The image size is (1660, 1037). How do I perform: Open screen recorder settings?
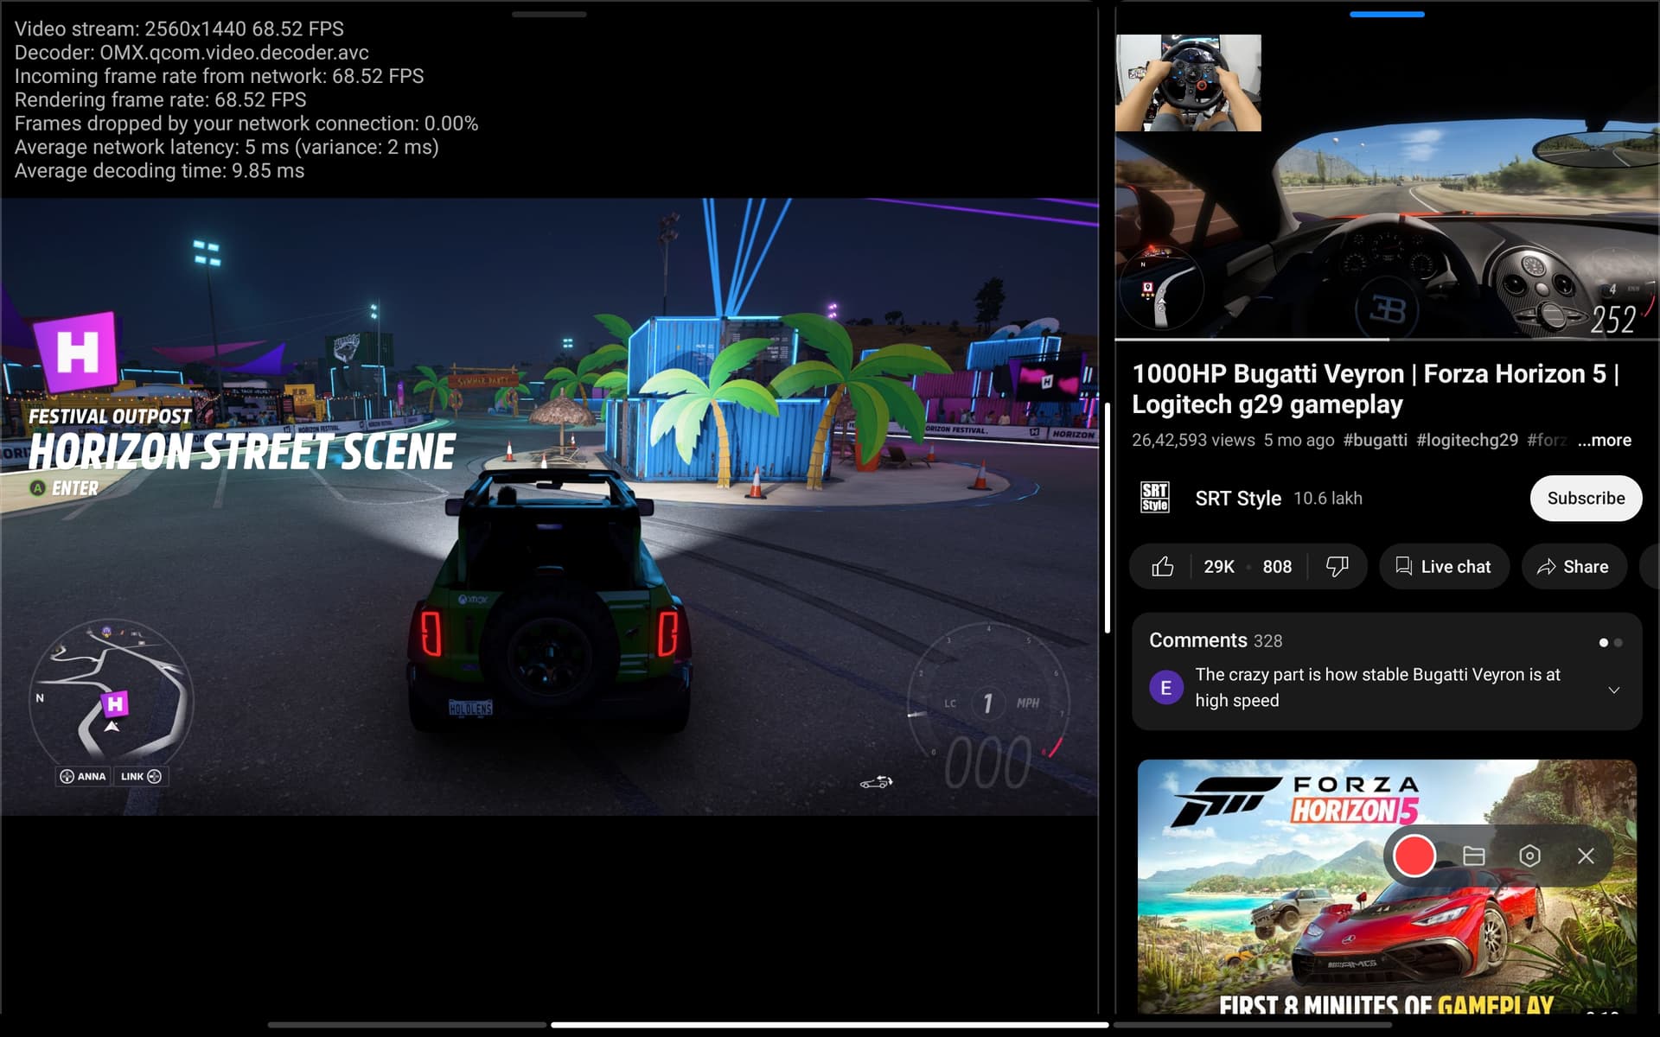point(1529,856)
